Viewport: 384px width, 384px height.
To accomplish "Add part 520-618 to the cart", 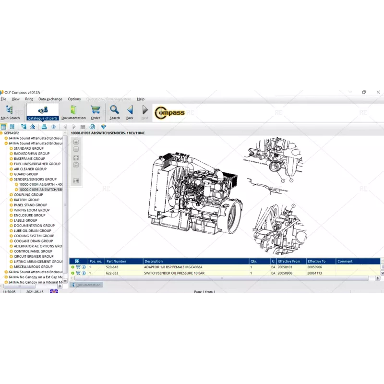I will (78, 267).
